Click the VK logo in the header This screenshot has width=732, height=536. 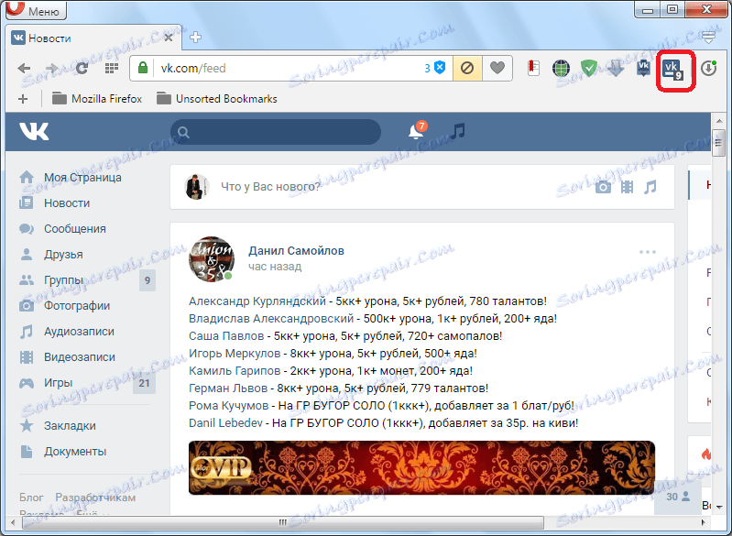[x=34, y=131]
